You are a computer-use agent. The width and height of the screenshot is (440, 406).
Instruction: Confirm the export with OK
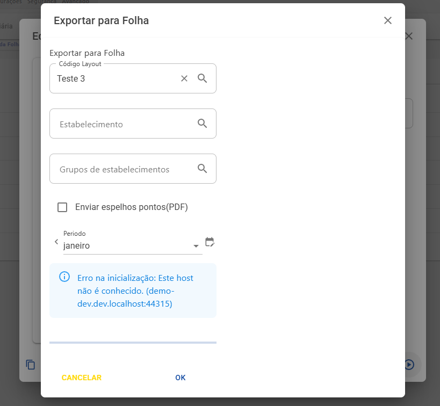tap(181, 378)
